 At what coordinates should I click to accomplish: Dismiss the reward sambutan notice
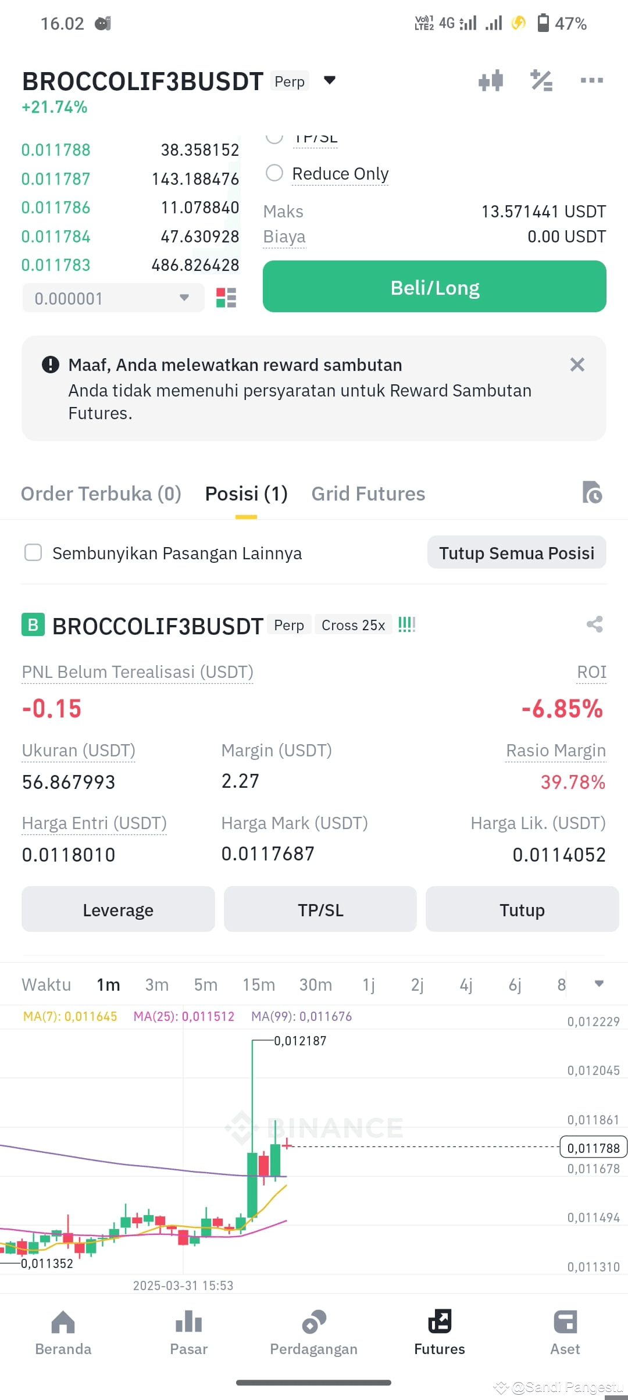577,365
